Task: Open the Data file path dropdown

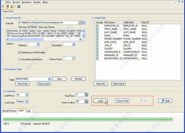Action: (84, 23)
